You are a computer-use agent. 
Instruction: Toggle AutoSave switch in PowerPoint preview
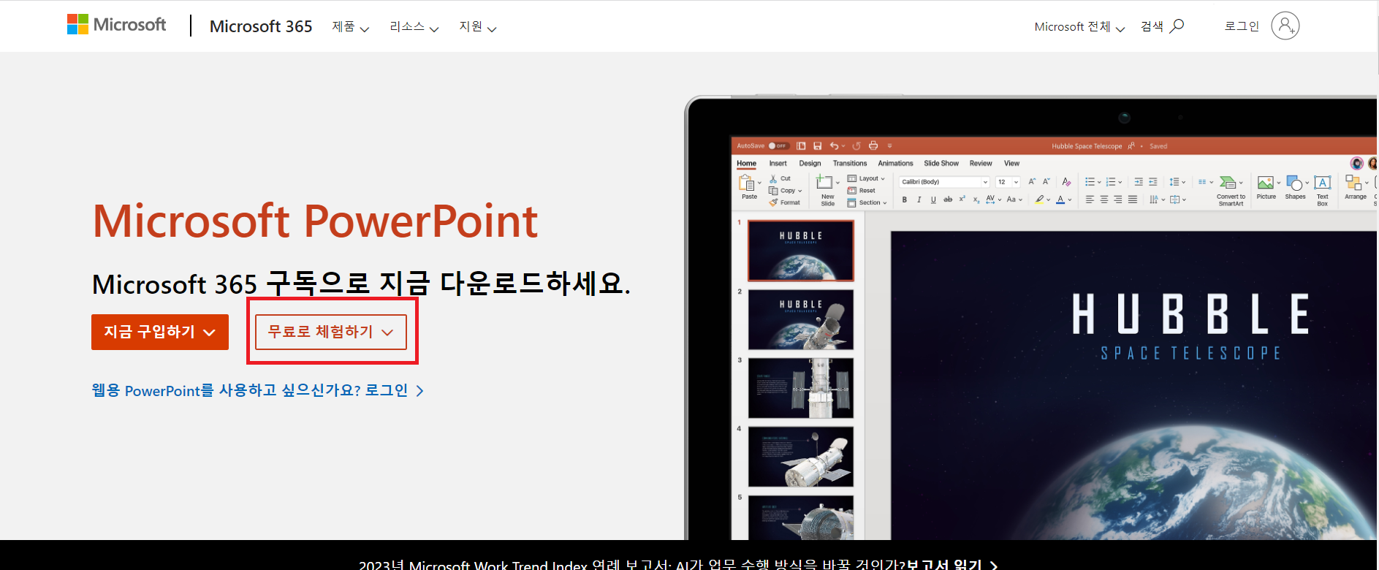778,146
